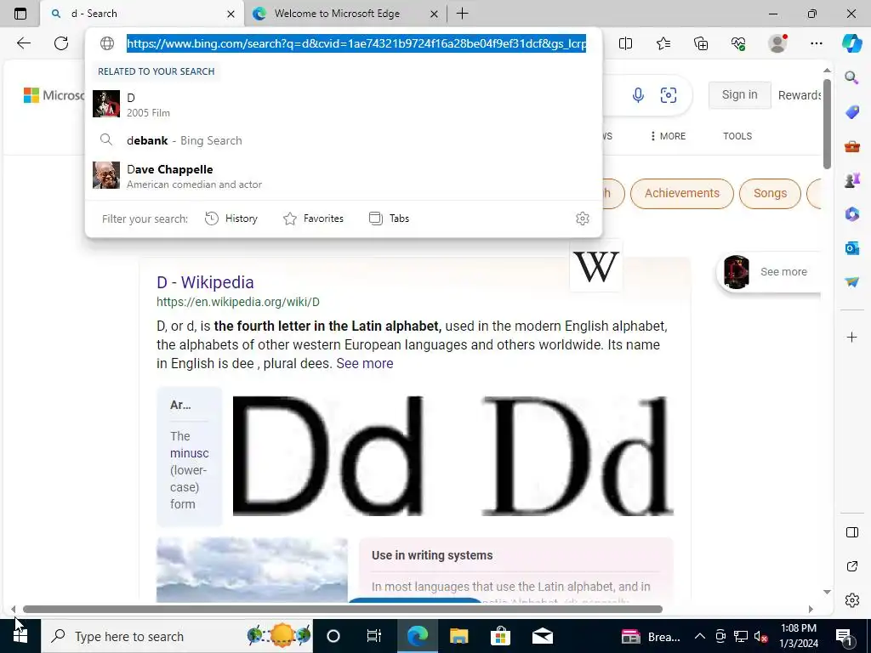Open link in new window sidebar icon

tap(852, 566)
